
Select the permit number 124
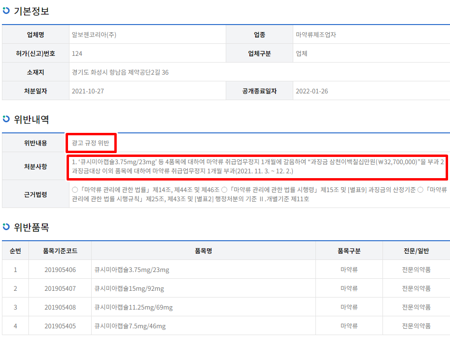coord(77,53)
